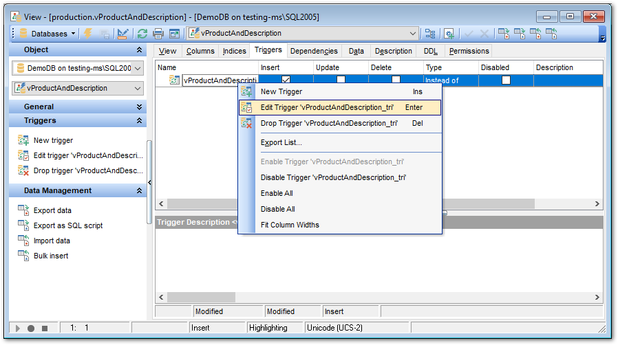Click Drop trigger link in sidebar
The image size is (618, 345).
pos(88,170)
